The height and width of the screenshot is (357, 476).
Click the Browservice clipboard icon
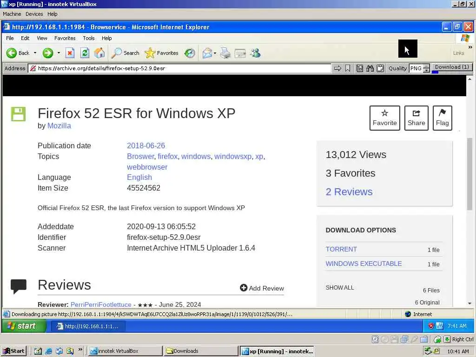380,68
